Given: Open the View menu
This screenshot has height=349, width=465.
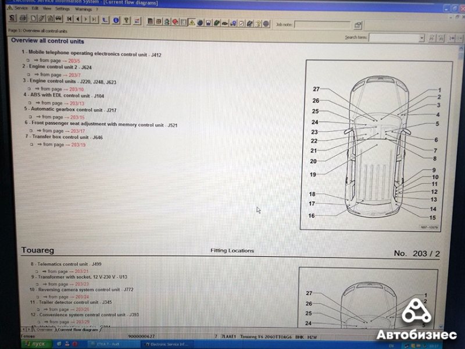Looking at the screenshot, I should click(x=46, y=9).
